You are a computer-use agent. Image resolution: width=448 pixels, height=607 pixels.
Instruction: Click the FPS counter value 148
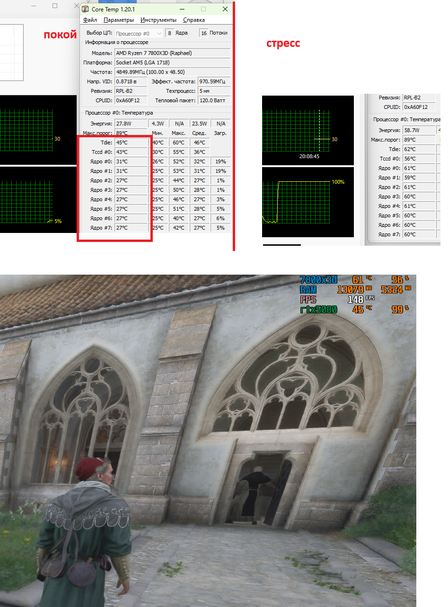(355, 300)
